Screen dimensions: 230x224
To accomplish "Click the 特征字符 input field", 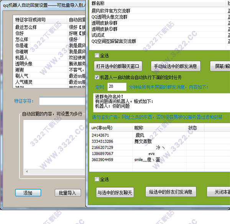I will coord(61,101).
